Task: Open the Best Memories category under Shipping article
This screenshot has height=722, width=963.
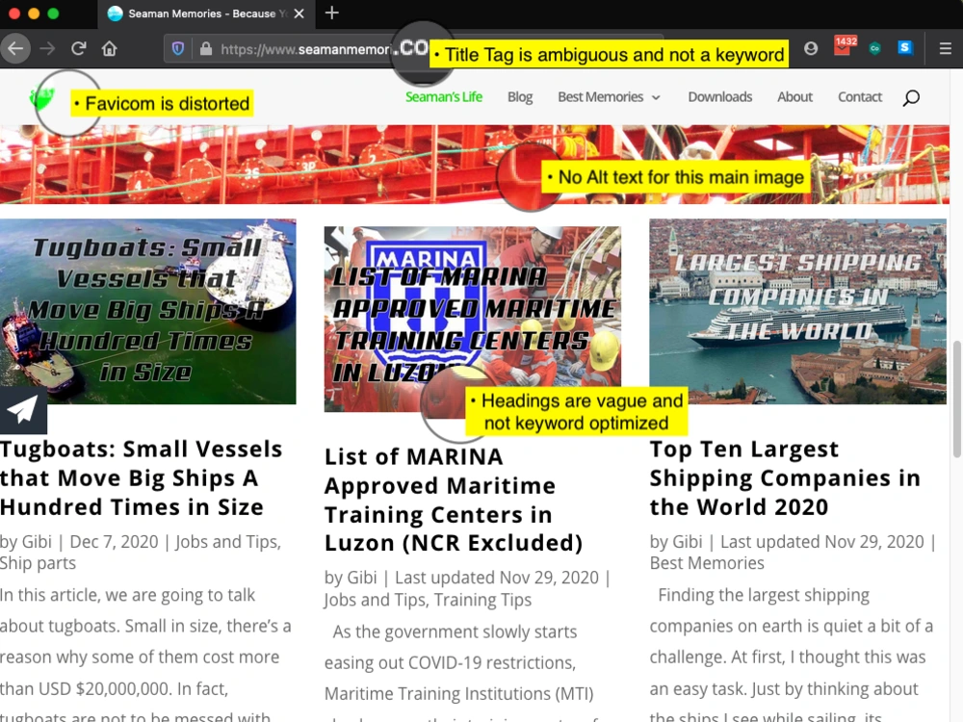Action: tap(707, 563)
